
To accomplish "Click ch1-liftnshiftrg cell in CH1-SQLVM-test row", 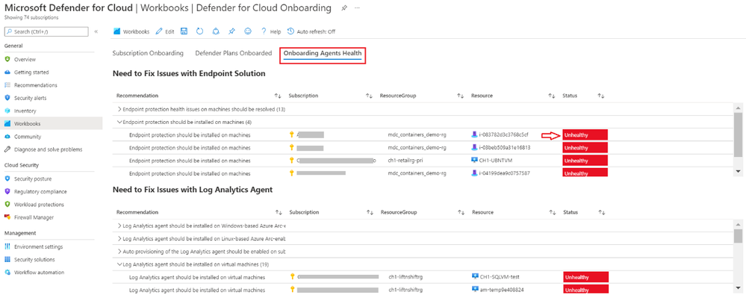I will click(405, 277).
